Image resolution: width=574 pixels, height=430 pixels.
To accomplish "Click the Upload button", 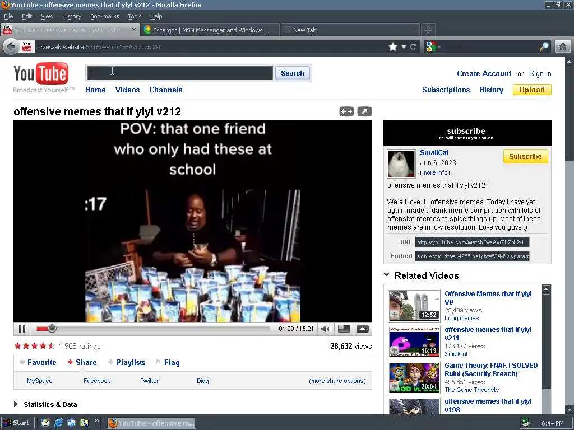I will point(532,90).
